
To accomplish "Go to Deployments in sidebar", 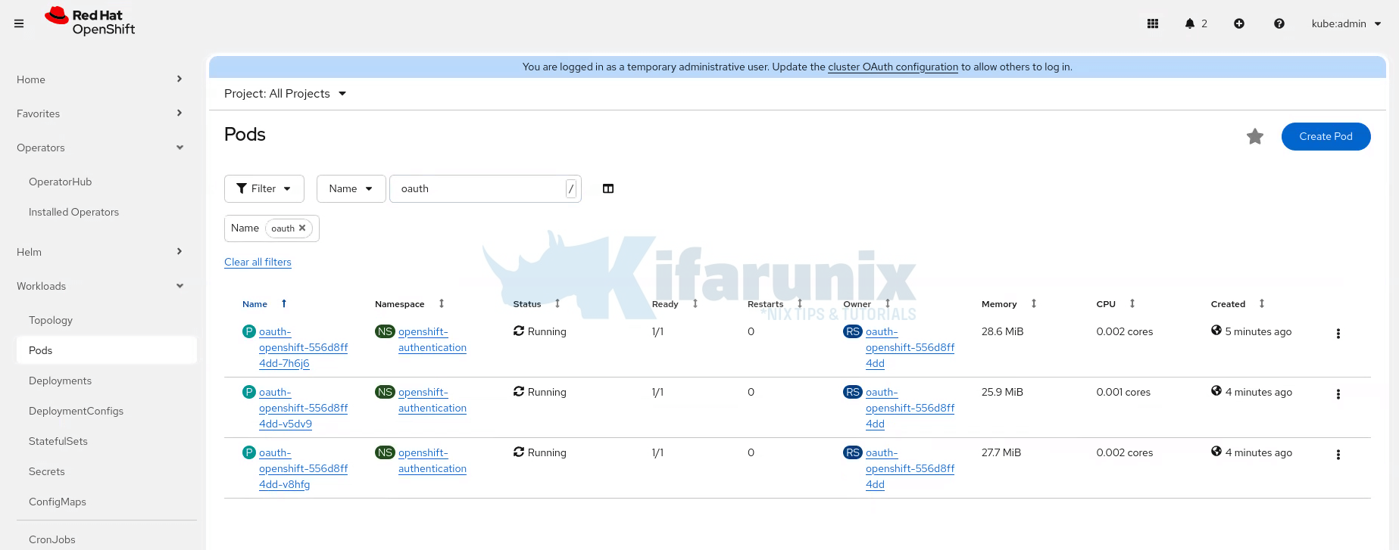I will tap(60, 381).
